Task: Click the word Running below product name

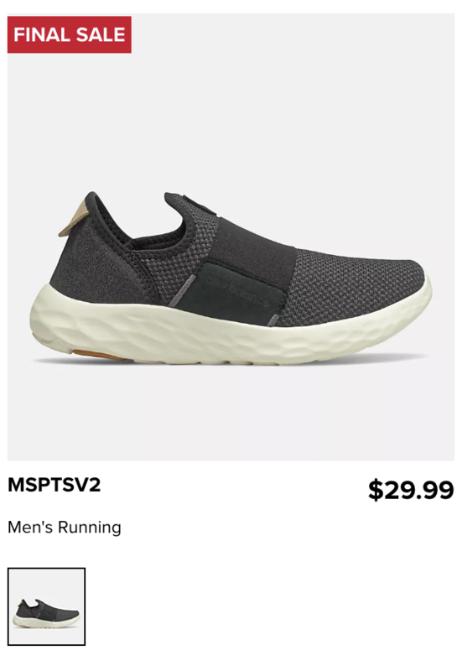Action: [x=90, y=528]
